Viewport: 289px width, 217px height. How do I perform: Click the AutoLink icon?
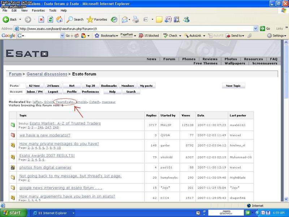(x=186, y=35)
